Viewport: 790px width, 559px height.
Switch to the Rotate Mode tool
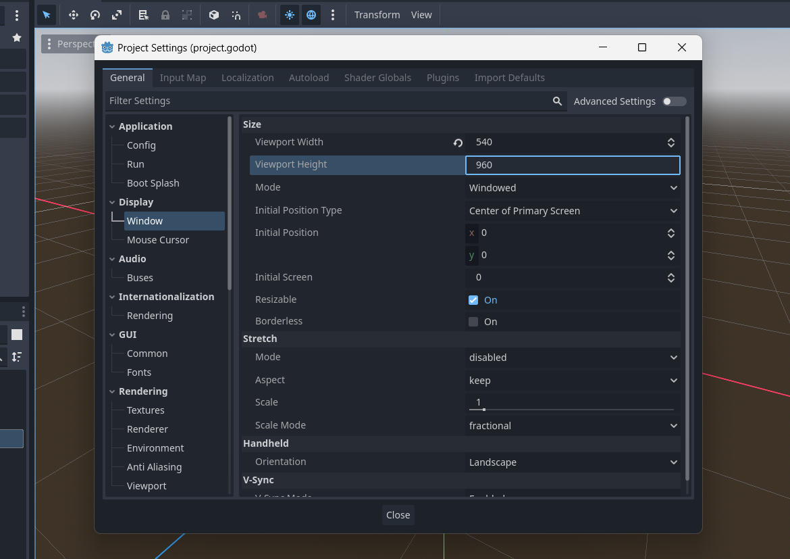95,15
